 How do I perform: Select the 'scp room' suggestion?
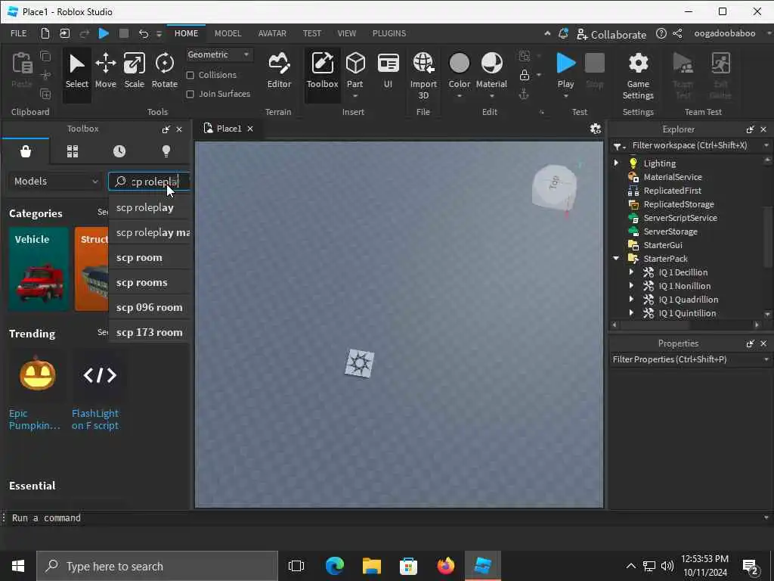149,257
